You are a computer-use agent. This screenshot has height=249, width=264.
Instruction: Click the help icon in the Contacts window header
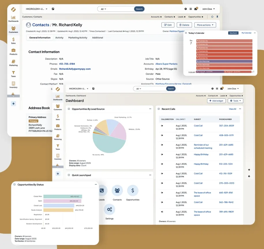(x=186, y=9)
